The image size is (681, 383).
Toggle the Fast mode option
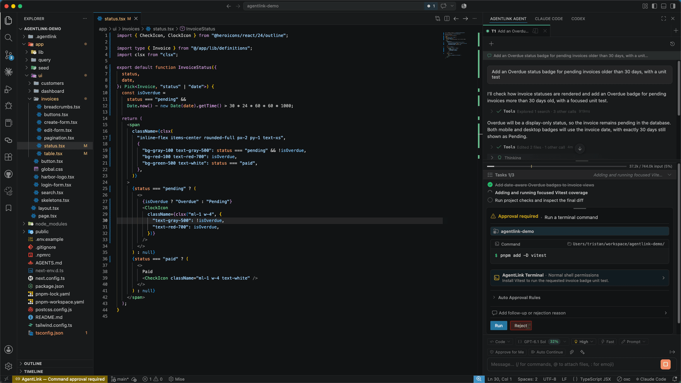pyautogui.click(x=607, y=342)
